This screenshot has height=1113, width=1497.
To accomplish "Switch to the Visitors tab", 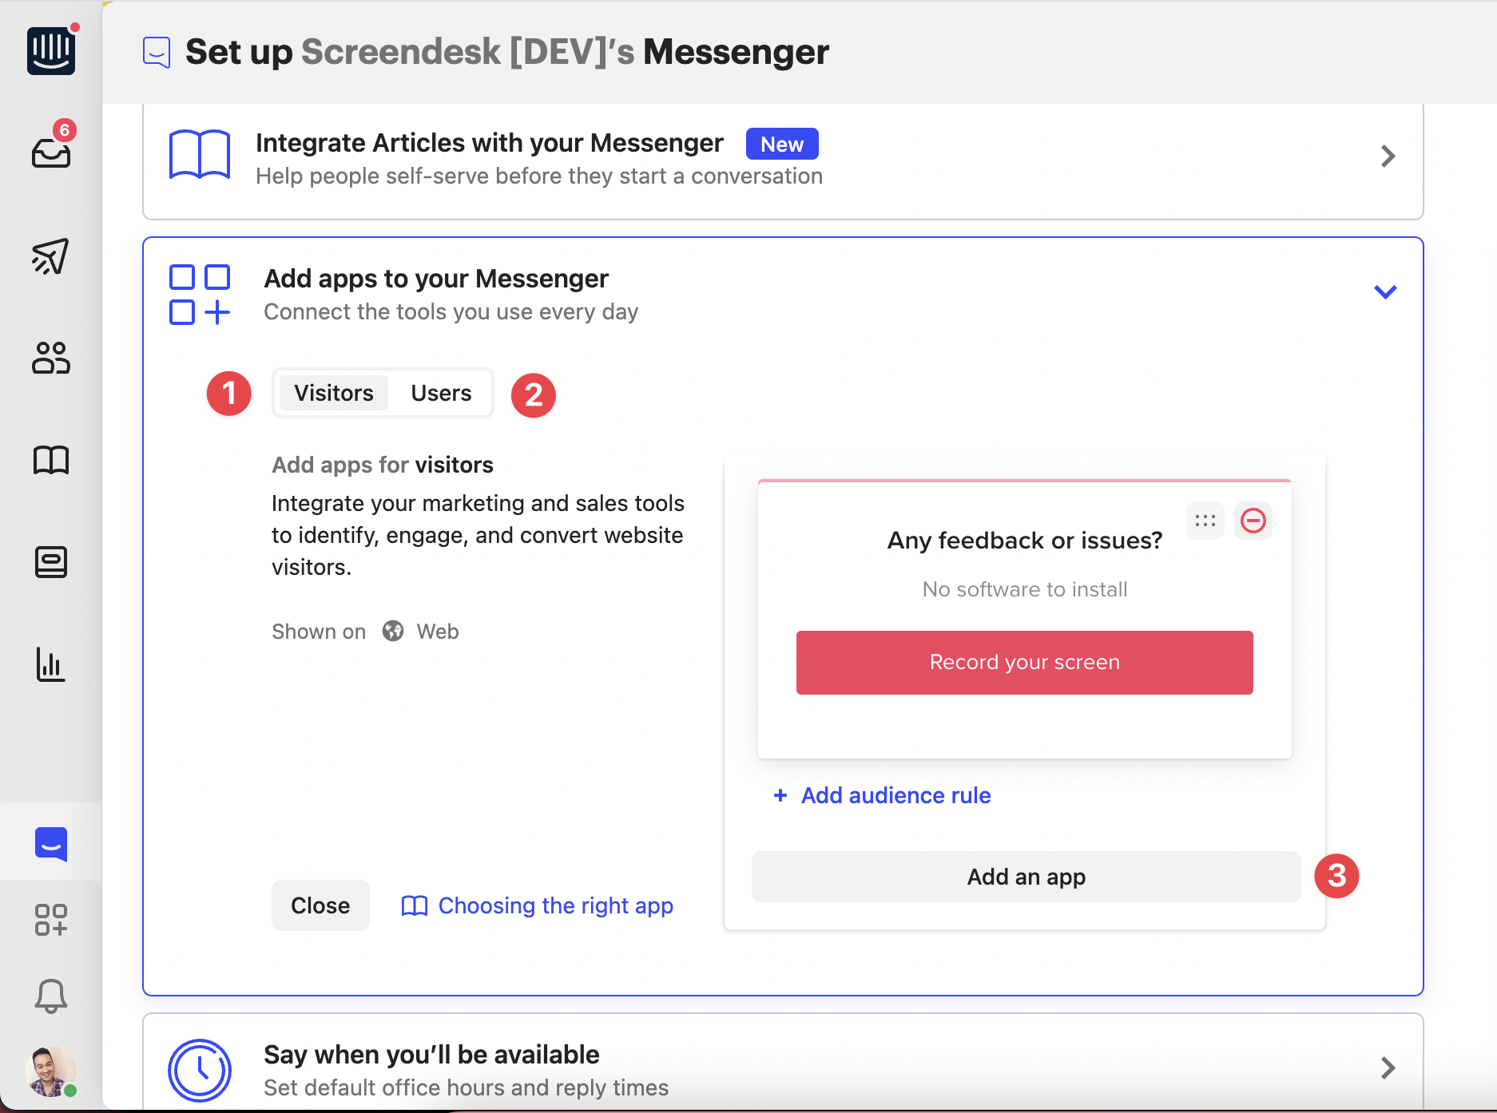I will pyautogui.click(x=334, y=393).
